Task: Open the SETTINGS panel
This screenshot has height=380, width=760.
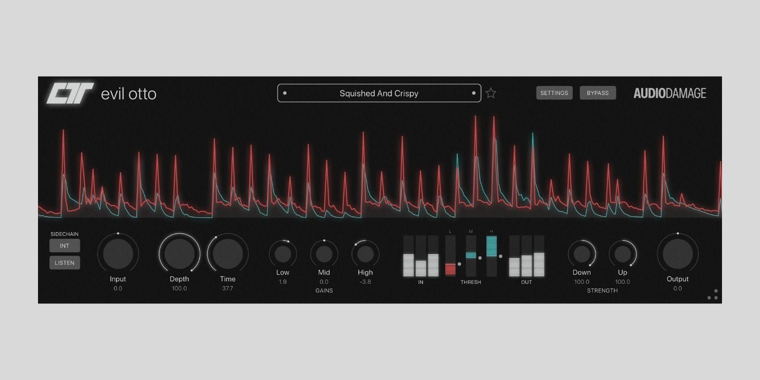Action: (554, 93)
